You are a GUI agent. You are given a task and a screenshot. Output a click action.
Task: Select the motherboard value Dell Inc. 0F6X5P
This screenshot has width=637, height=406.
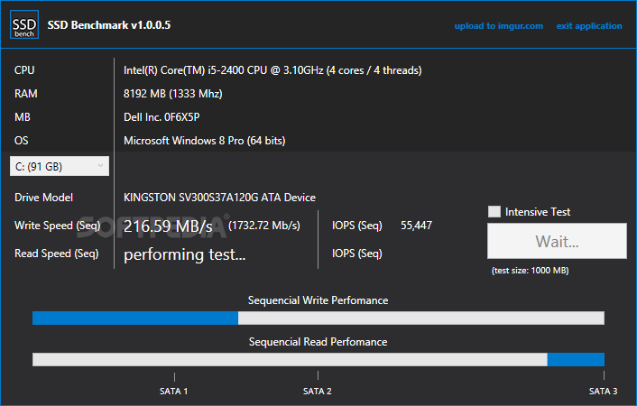pyautogui.click(x=162, y=117)
